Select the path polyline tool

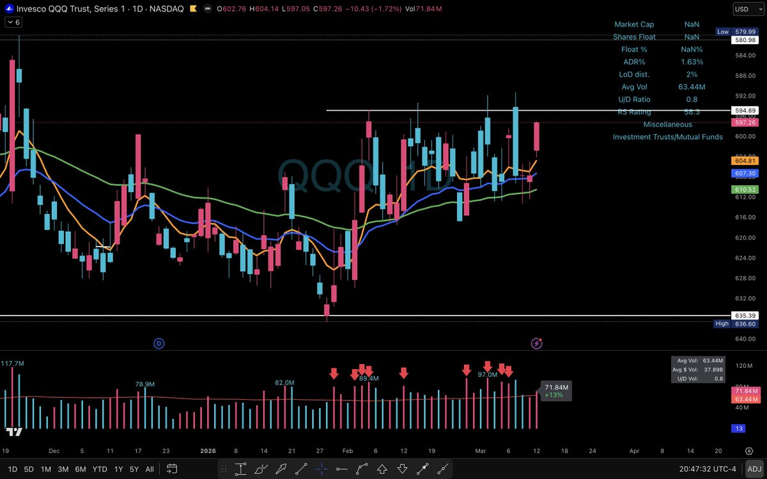362,469
